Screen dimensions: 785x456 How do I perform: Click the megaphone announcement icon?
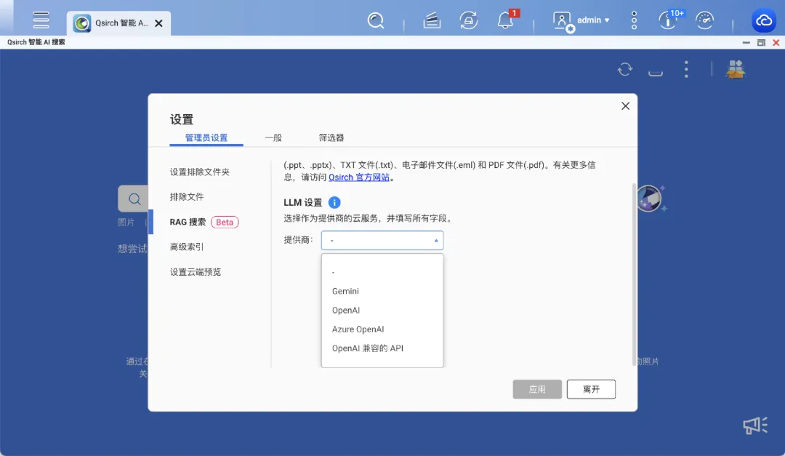click(755, 425)
